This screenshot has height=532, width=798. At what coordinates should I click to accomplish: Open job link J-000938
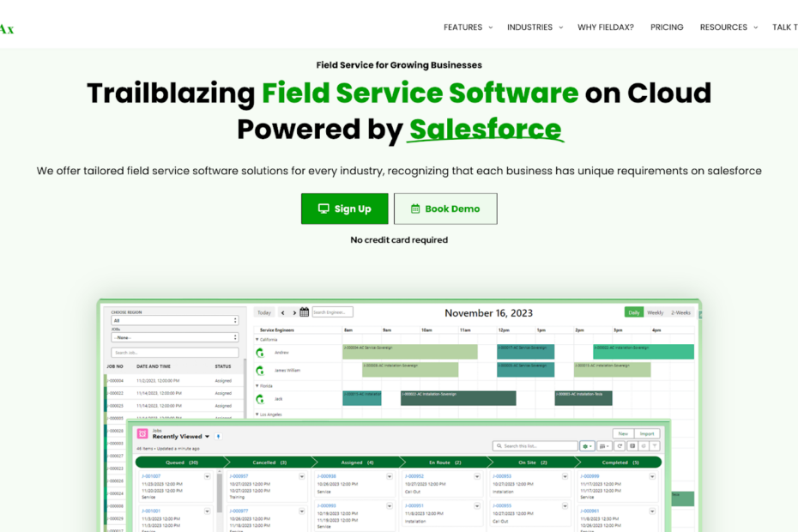(x=327, y=476)
